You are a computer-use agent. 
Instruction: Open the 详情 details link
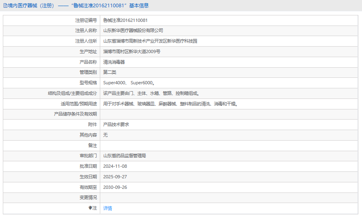(x=108, y=208)
